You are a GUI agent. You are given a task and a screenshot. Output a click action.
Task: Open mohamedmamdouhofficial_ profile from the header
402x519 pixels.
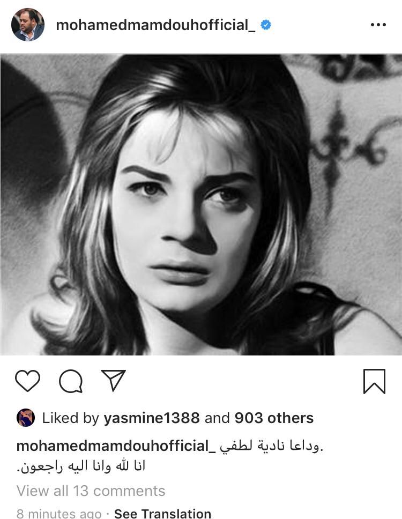pos(155,25)
